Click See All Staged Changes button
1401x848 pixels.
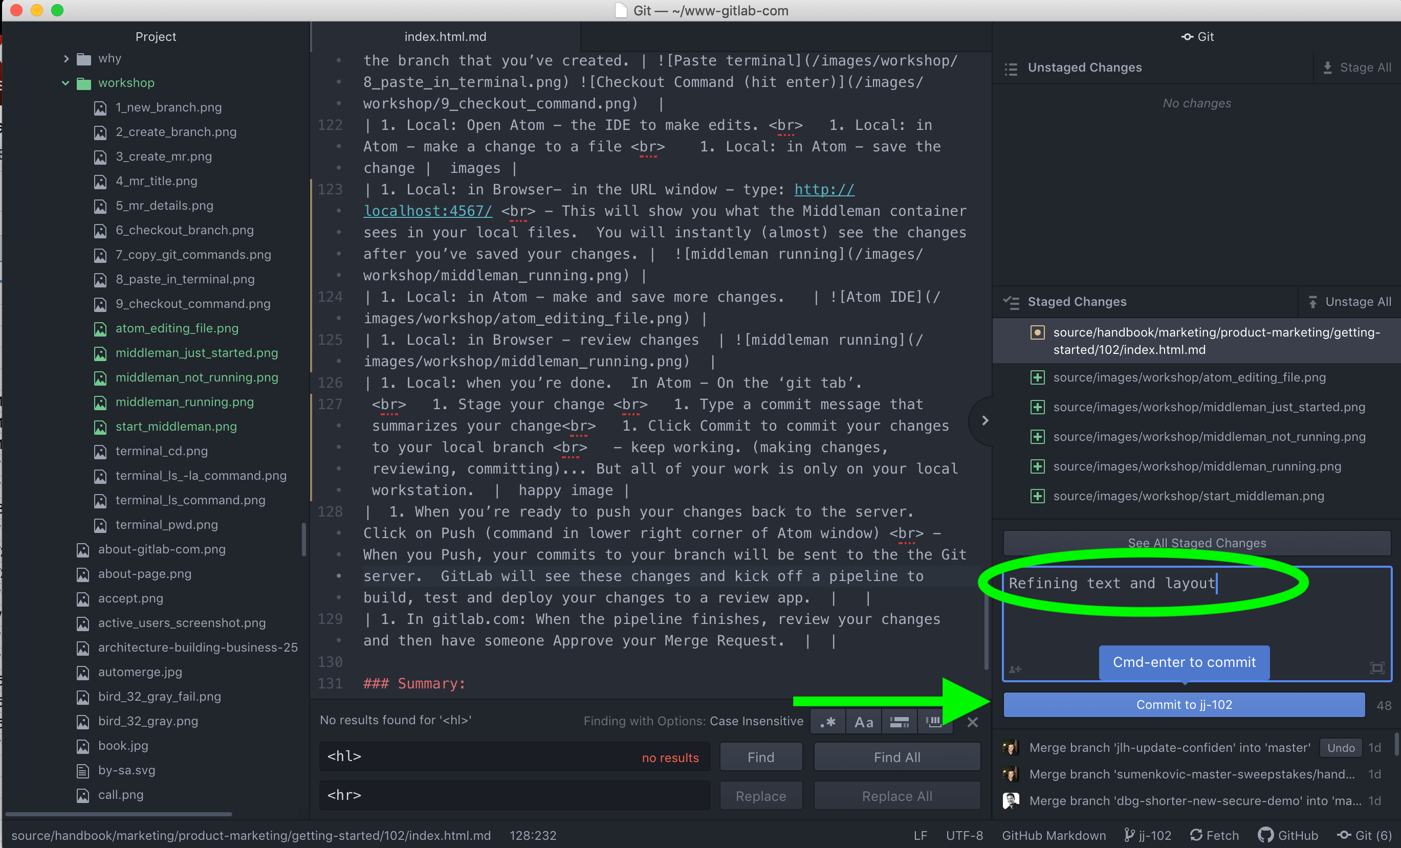pyautogui.click(x=1197, y=543)
